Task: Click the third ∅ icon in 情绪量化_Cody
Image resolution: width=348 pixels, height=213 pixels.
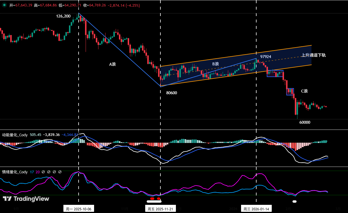Action: point(54,172)
